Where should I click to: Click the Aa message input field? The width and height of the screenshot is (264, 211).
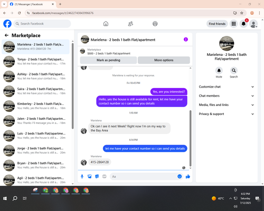click(x=144, y=176)
